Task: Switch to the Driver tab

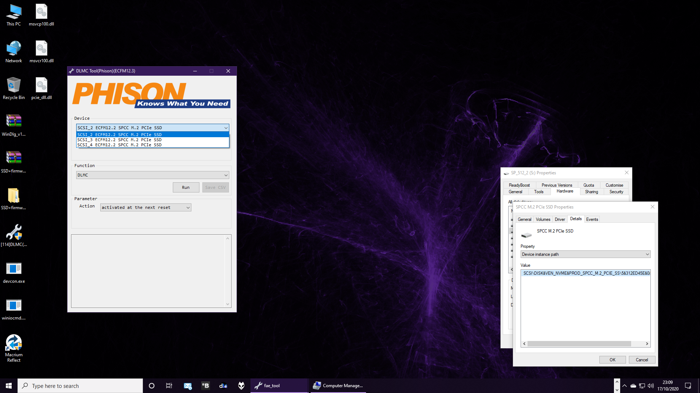Action: [x=560, y=219]
